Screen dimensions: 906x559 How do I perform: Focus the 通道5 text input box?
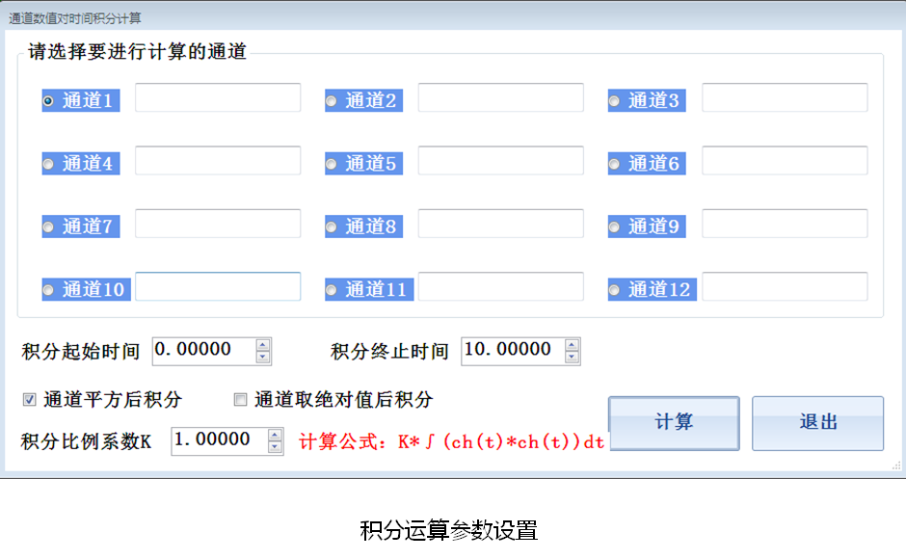tap(500, 161)
